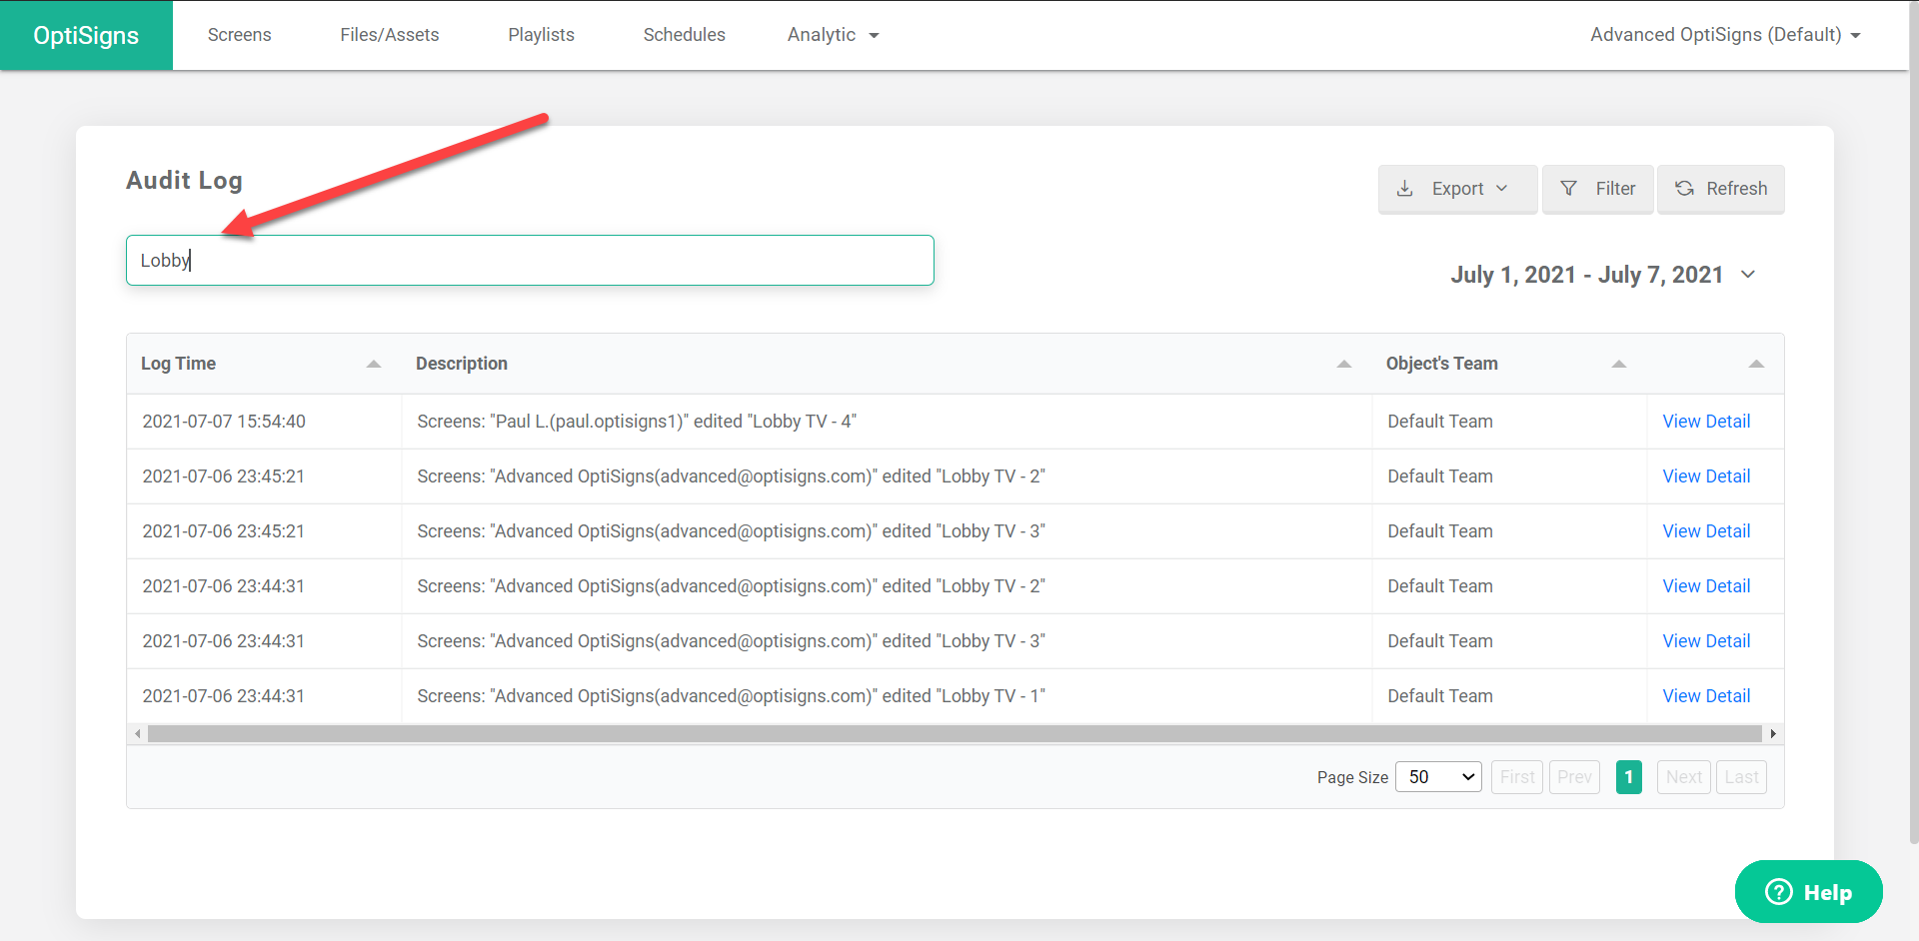Click the Filter funnel icon
Screen dimensions: 1919x941
pyautogui.click(x=1569, y=189)
